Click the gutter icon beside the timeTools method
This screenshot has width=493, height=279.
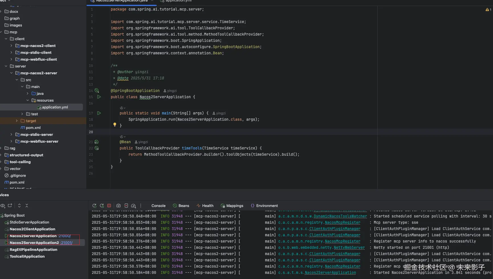pos(97,148)
